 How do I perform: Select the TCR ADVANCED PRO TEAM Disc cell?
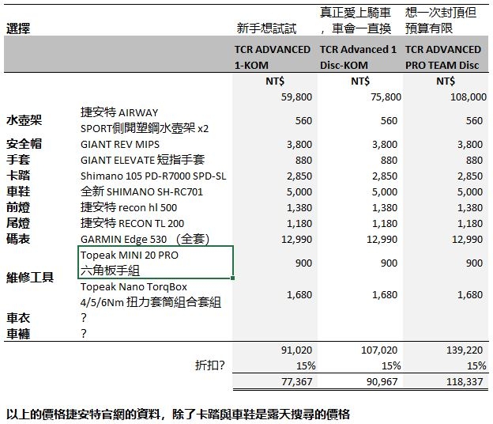pyautogui.click(x=443, y=57)
